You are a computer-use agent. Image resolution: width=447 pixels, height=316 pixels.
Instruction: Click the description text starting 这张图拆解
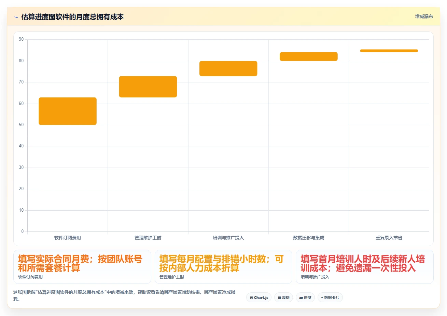pyautogui.click(x=124, y=296)
